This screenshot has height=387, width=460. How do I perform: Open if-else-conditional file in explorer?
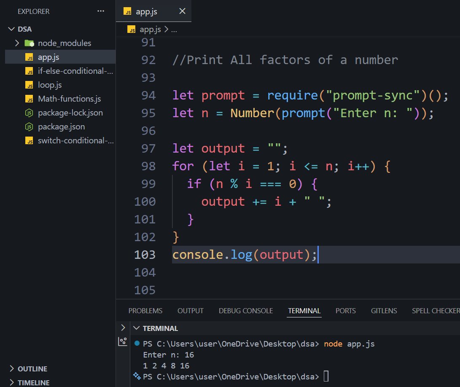(x=60, y=71)
